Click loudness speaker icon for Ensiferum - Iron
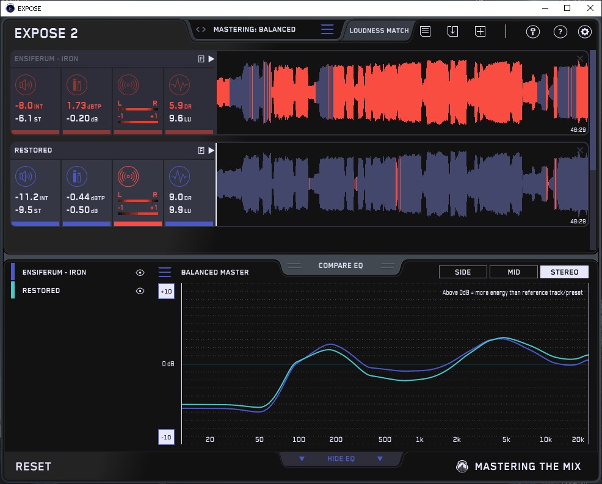This screenshot has height=484, width=602. tap(25, 85)
